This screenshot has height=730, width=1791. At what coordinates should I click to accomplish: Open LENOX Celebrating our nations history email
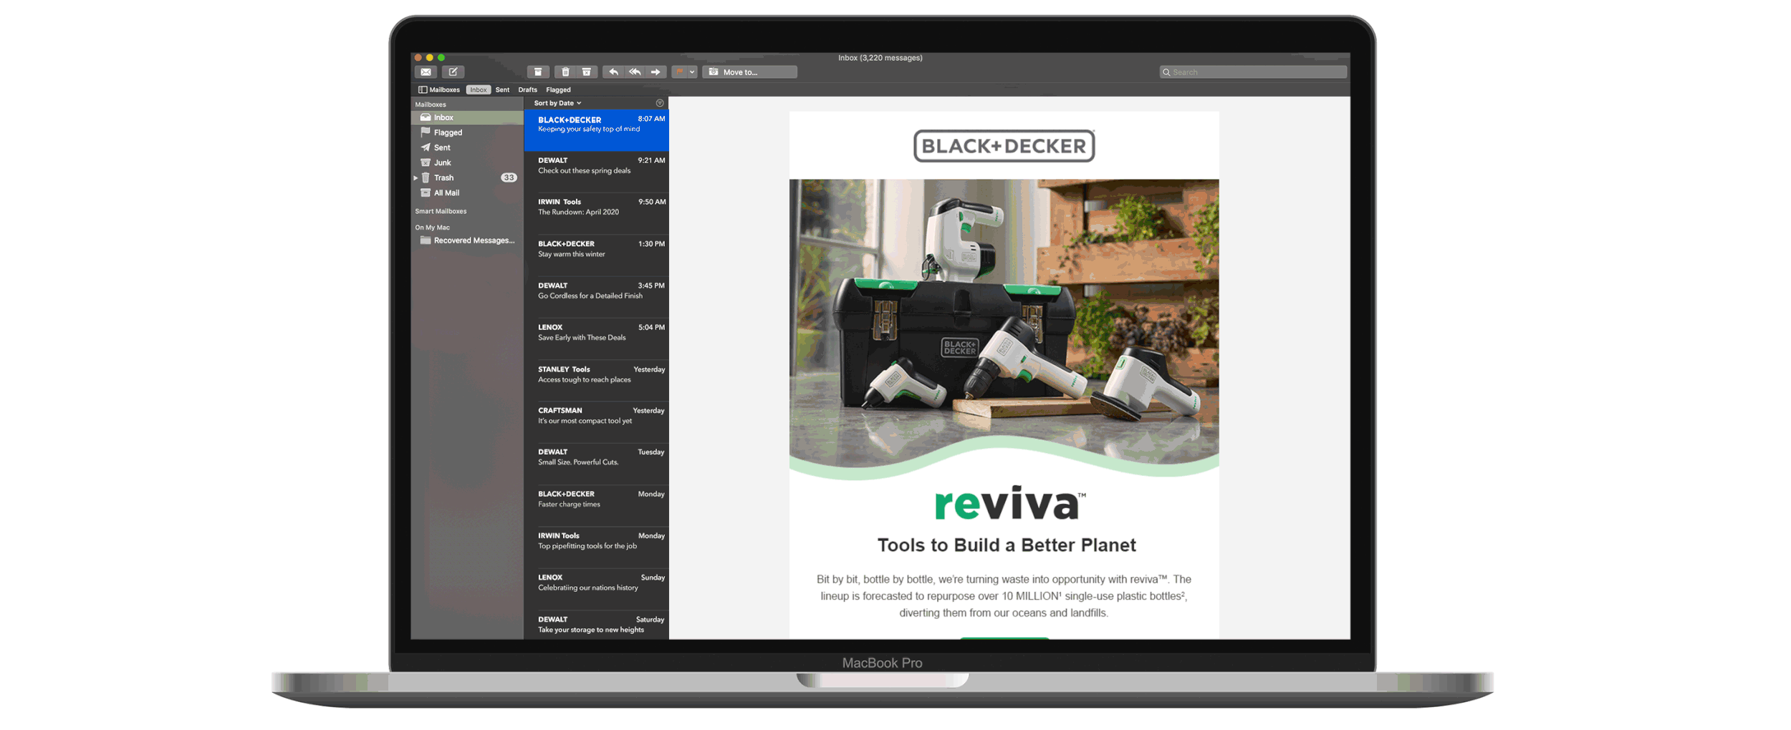pyautogui.click(x=596, y=589)
